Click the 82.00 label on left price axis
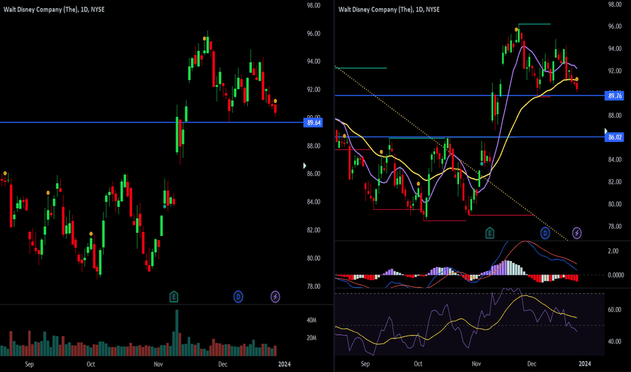The image size is (631, 372). coord(313,230)
